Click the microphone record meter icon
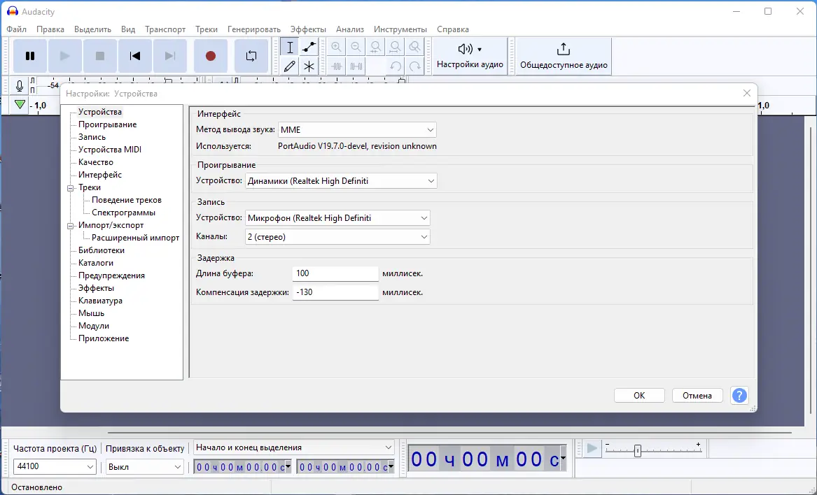Image resolution: width=817 pixels, height=495 pixels. click(x=20, y=86)
